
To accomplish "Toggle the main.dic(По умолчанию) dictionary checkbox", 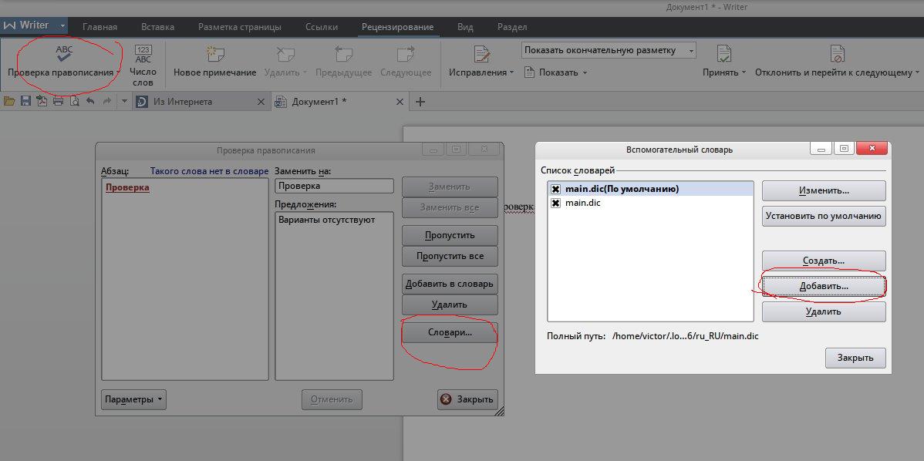I will pos(555,189).
